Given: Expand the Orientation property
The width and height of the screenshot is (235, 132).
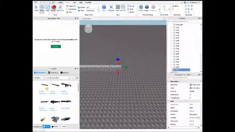Looking at the screenshot, I should (169, 111).
